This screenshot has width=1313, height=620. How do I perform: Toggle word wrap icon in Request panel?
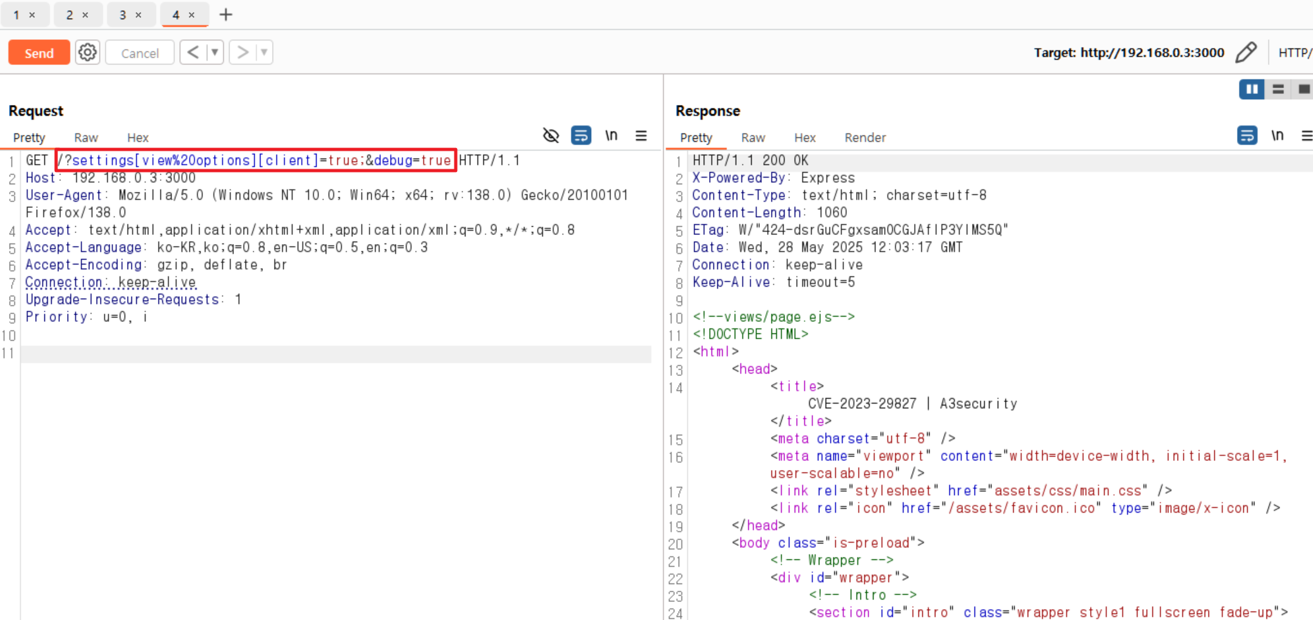(x=581, y=136)
